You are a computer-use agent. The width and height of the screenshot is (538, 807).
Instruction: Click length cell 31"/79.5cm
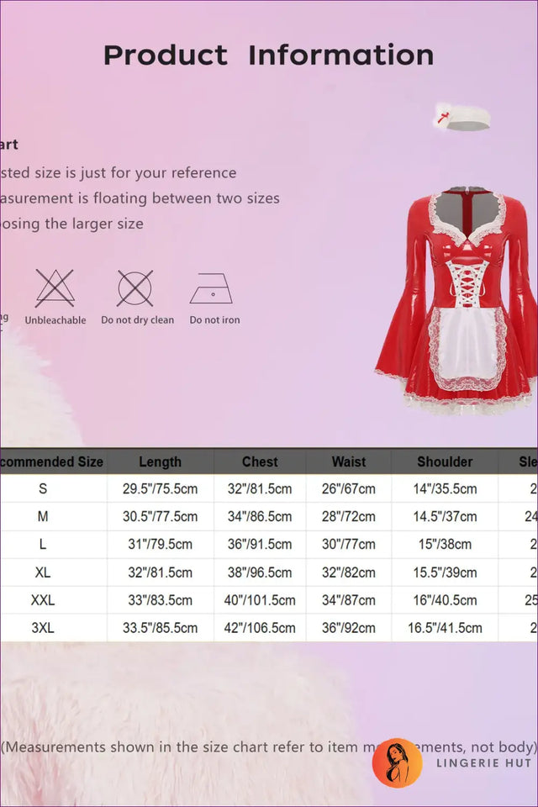[160, 544]
